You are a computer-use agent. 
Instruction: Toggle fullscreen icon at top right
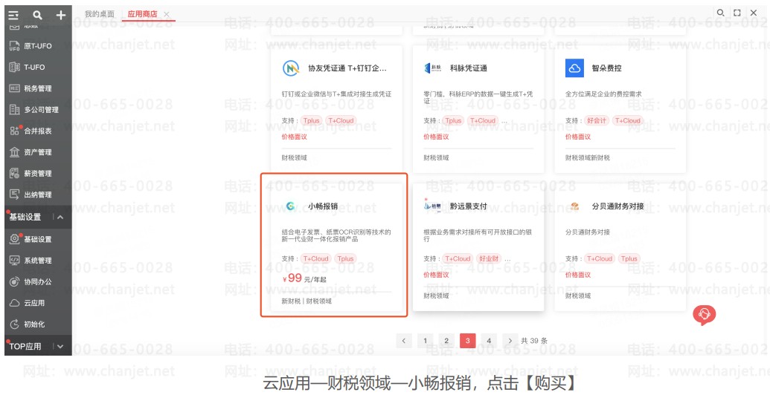point(737,13)
